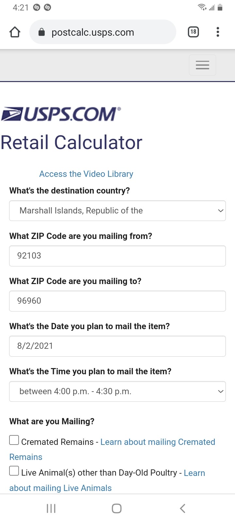
Task: Open the hamburger navigation menu
Action: click(202, 65)
